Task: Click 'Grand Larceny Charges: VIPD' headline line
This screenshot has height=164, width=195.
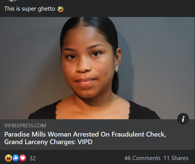Action: pos(48,142)
